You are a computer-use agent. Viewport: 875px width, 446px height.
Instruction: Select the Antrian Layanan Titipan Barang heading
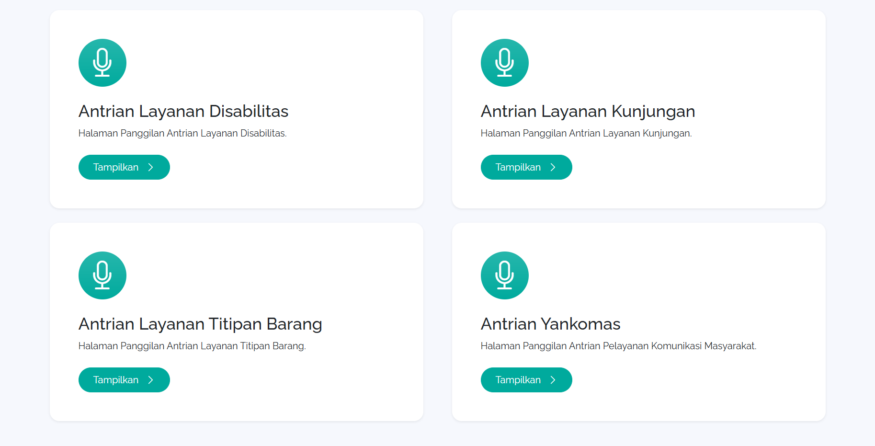(x=200, y=324)
